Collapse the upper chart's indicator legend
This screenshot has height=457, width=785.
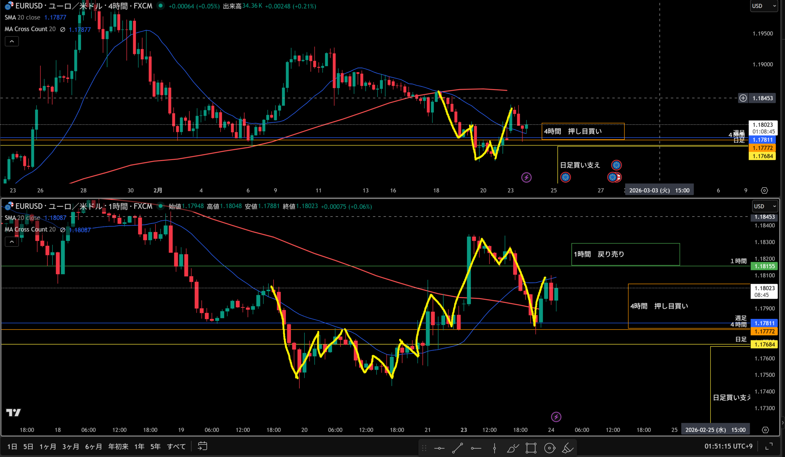tap(12, 41)
